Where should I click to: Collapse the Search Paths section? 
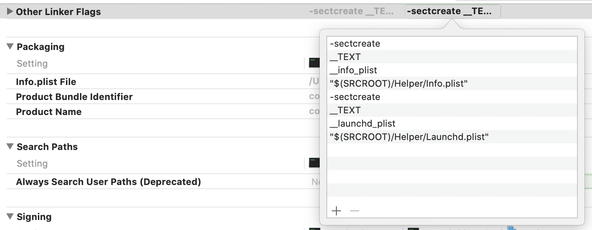pos(10,147)
